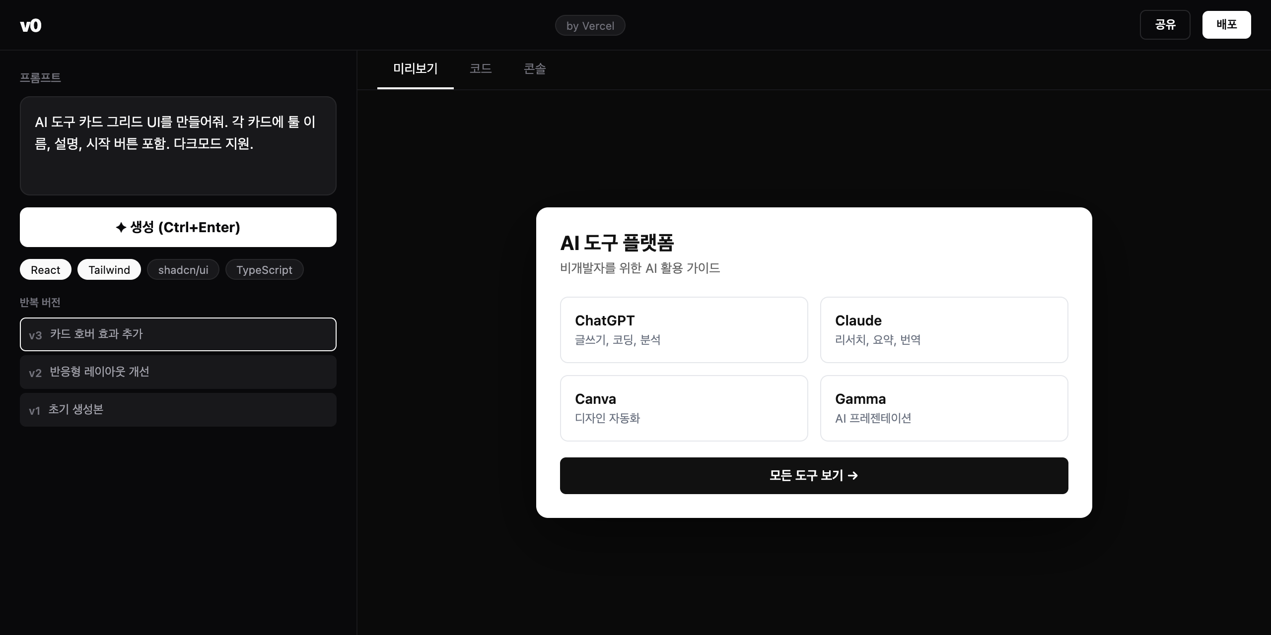
Task: Click the v0 logo
Action: pyautogui.click(x=30, y=25)
